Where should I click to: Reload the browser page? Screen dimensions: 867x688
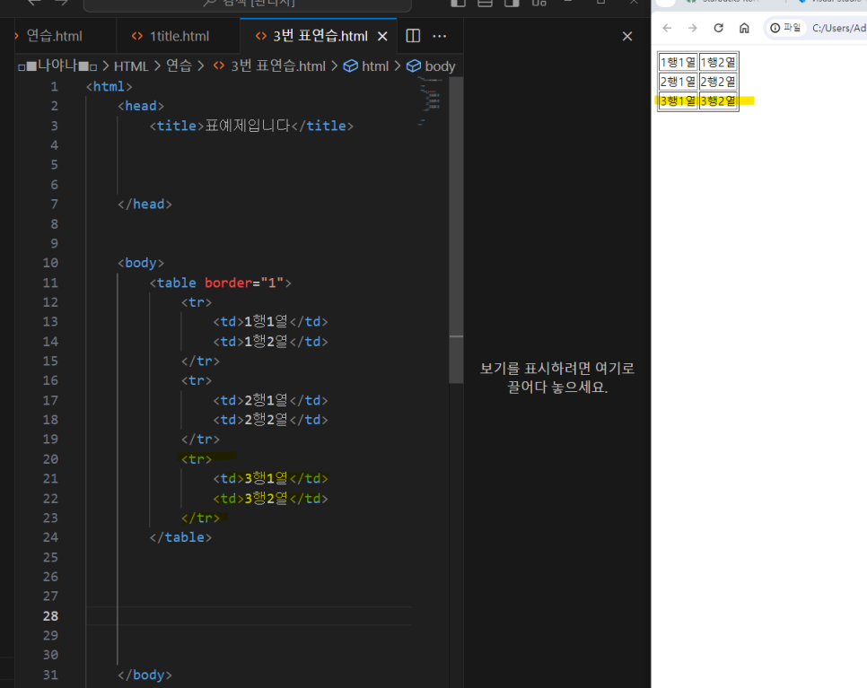pyautogui.click(x=718, y=28)
